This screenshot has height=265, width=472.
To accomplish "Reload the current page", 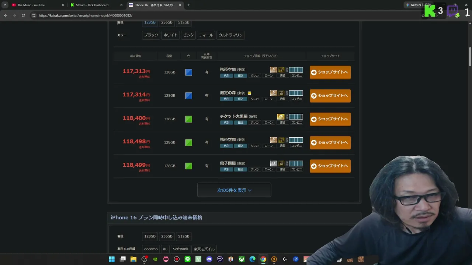I will [23, 15].
